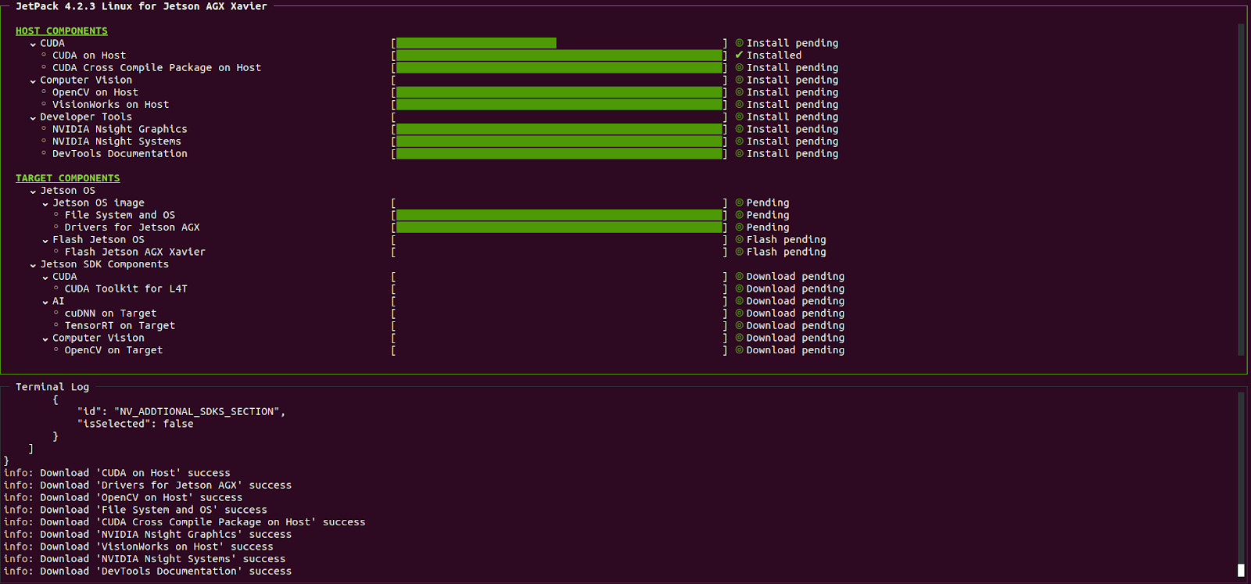Select the OpenCV on Target entry
The width and height of the screenshot is (1251, 584).
pos(113,350)
